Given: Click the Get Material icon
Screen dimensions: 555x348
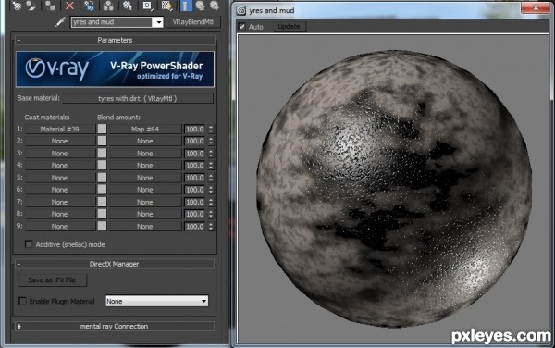Looking at the screenshot, I should 17,6.
